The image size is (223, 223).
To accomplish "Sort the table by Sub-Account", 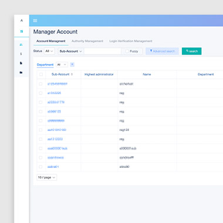I will click(72, 75).
